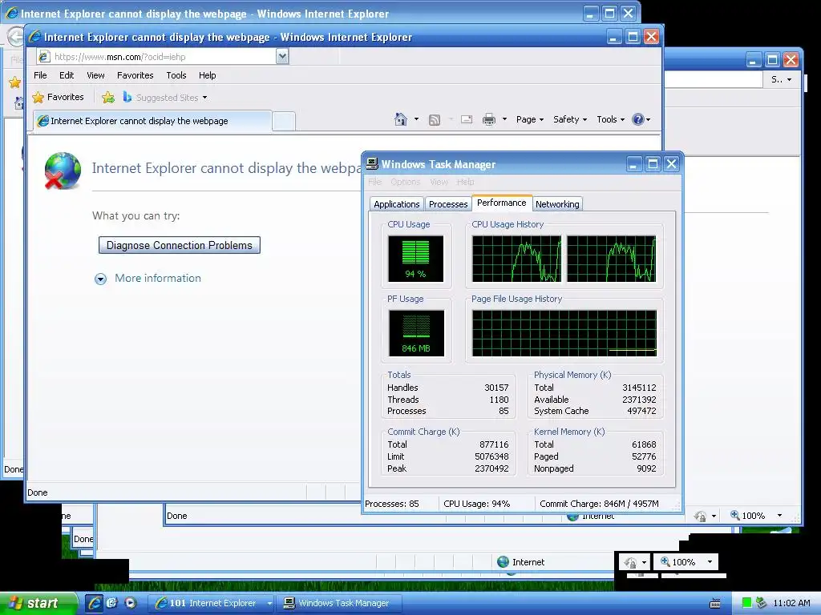Screen dimensions: 821x615
Task: Click the msn.com address field
Action: pos(164,57)
